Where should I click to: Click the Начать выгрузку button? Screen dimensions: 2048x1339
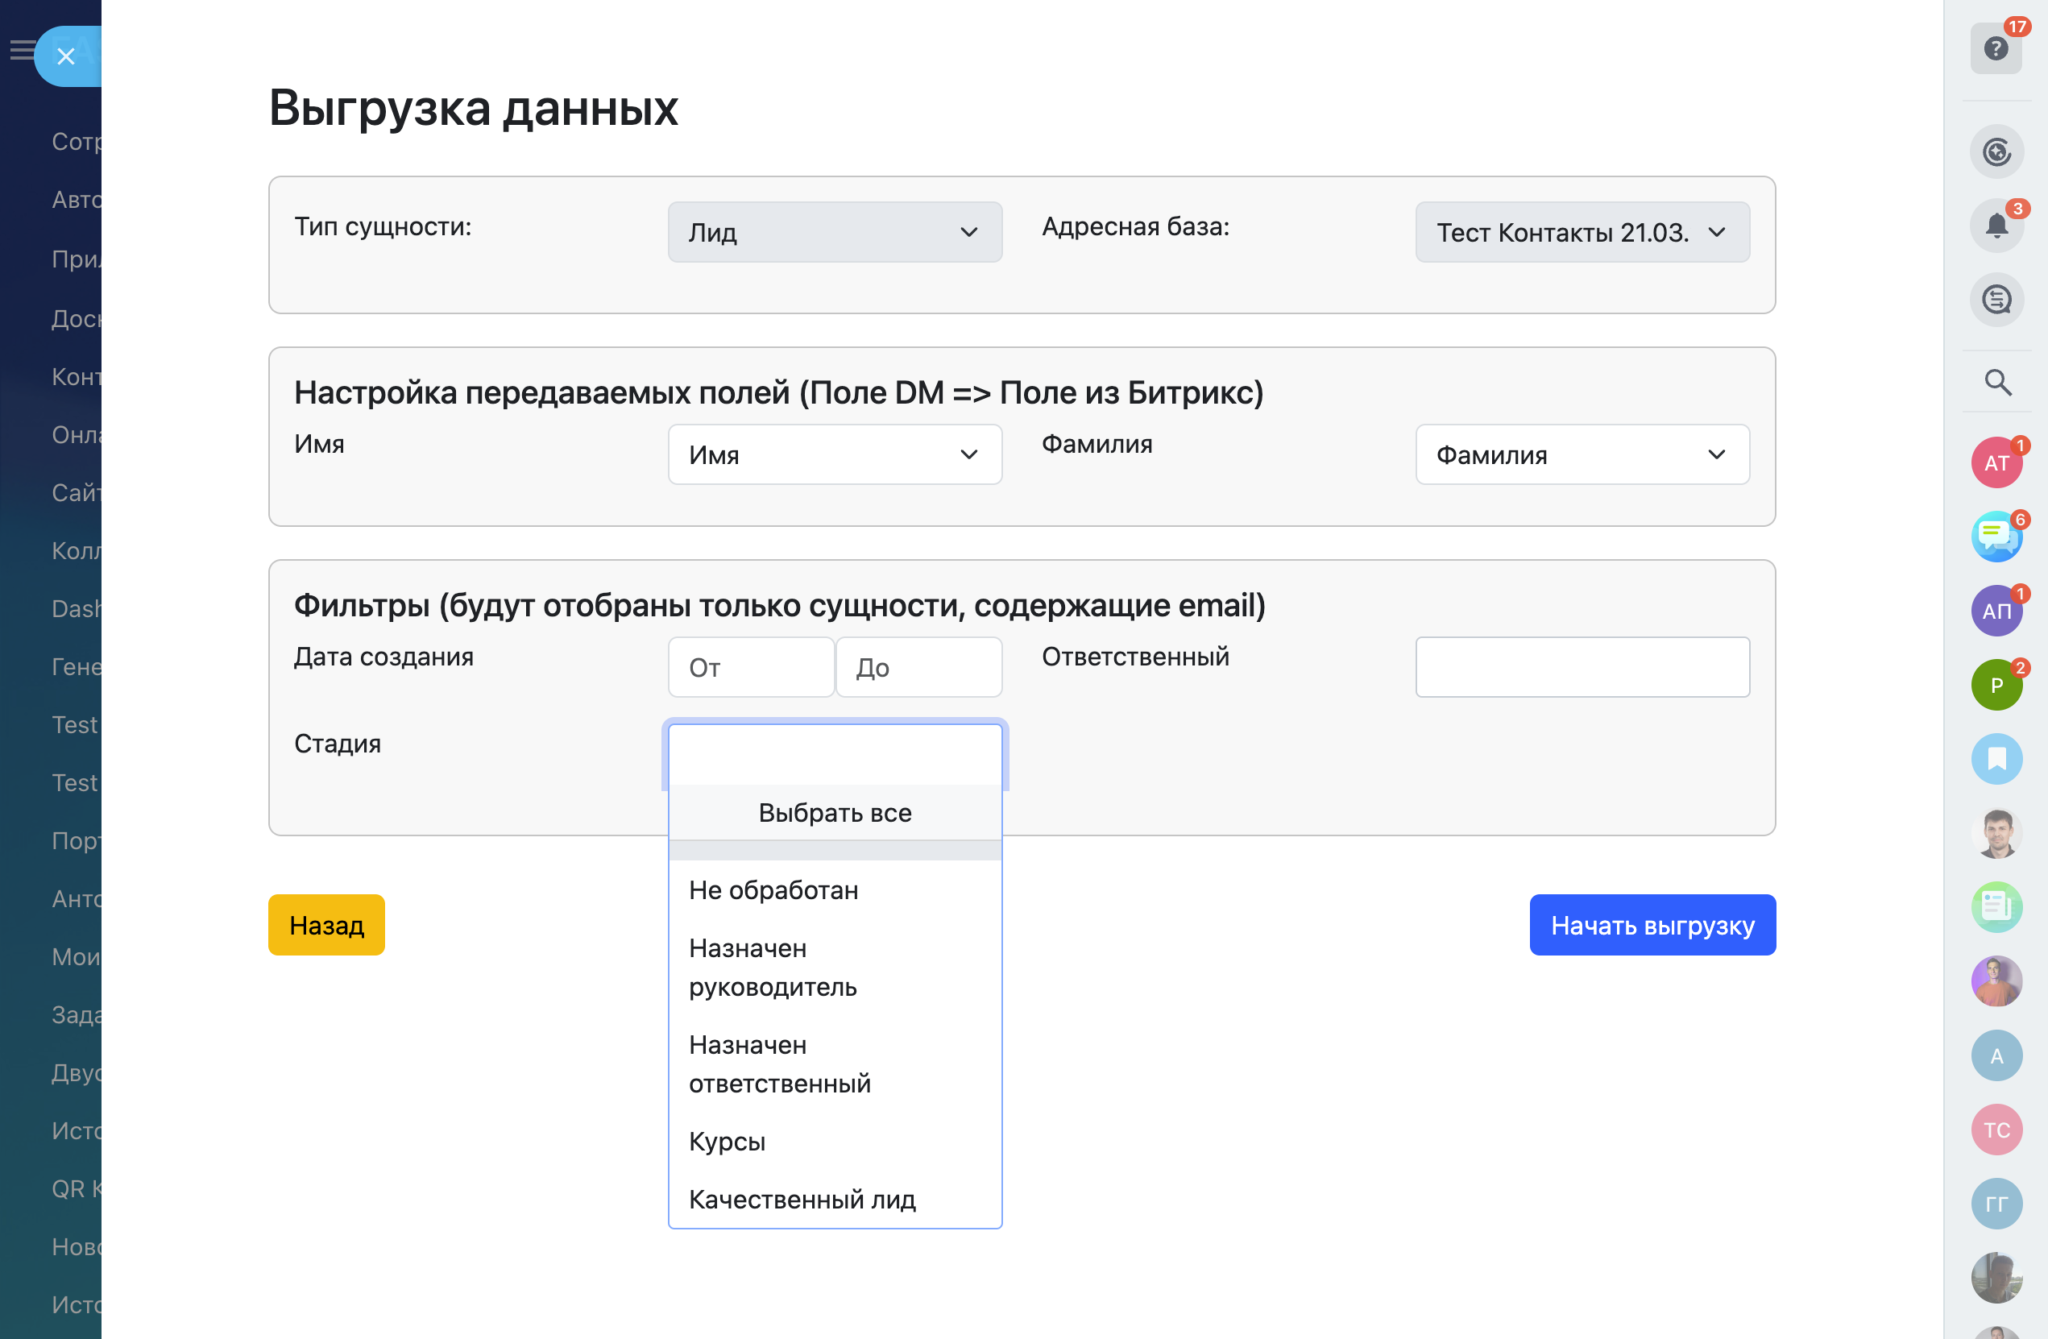pos(1652,925)
